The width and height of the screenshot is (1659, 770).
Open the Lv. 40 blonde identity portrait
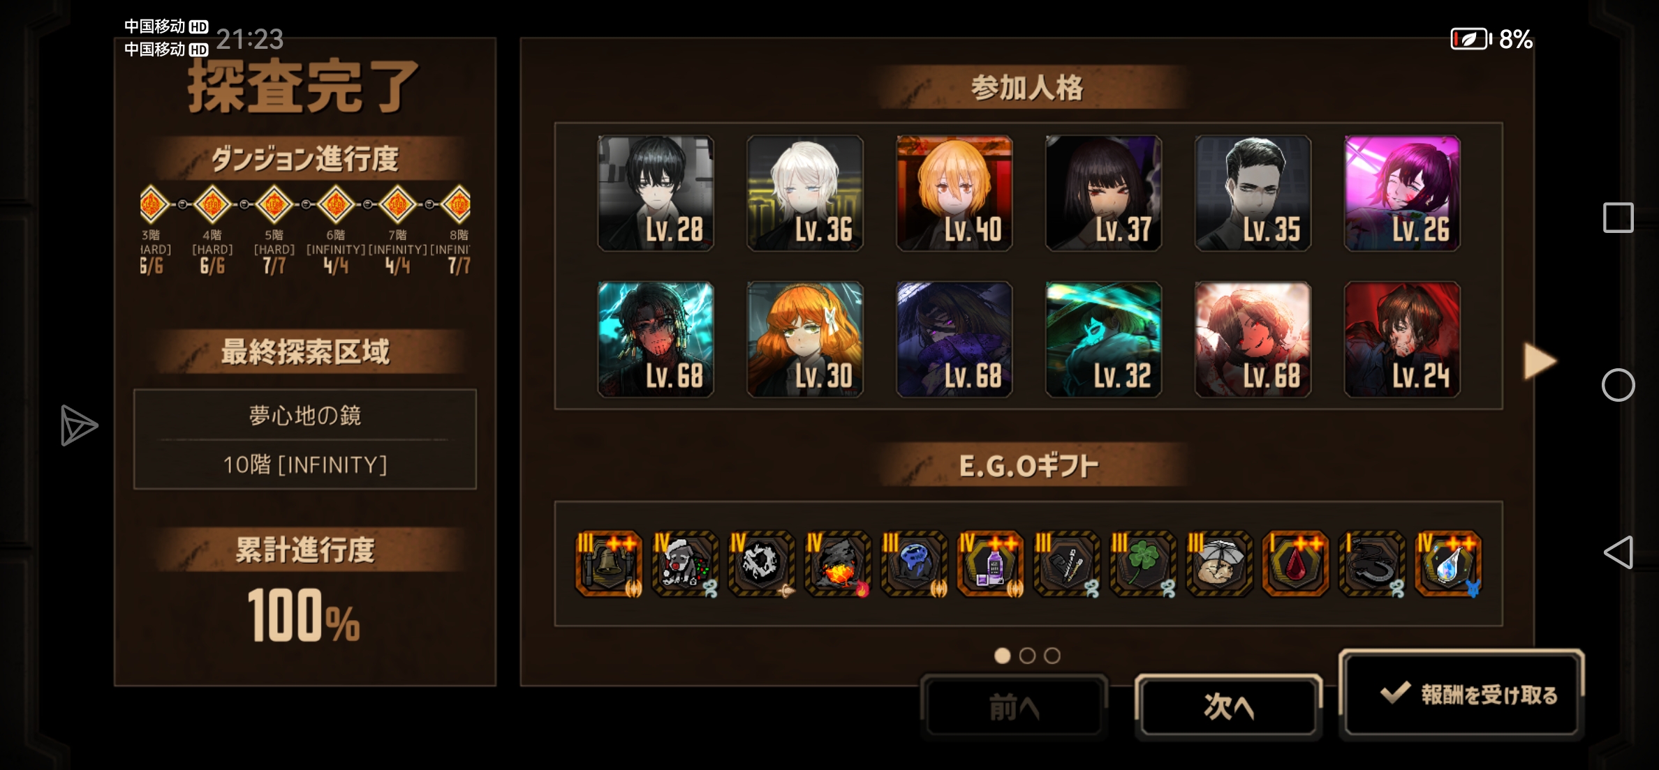point(954,193)
